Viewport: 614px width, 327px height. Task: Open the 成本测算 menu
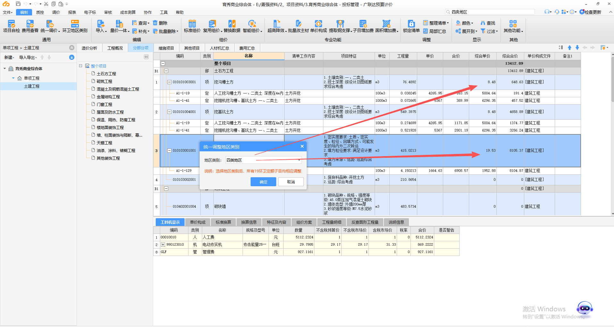128,12
